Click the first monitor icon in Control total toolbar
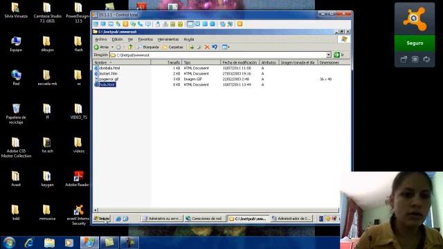 [96, 24]
